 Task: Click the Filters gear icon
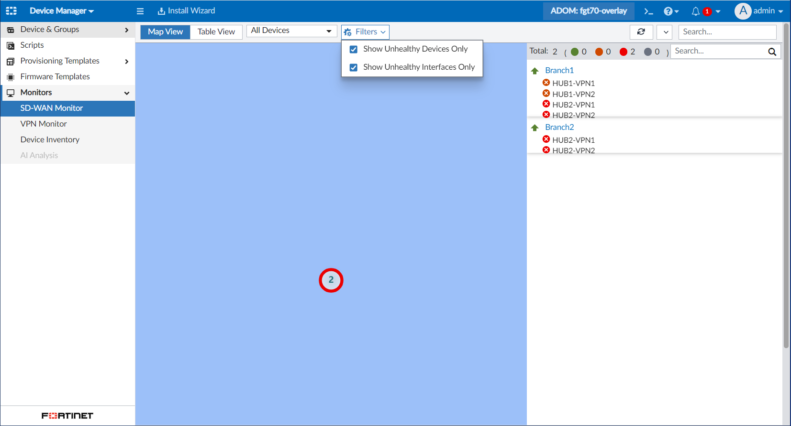348,32
